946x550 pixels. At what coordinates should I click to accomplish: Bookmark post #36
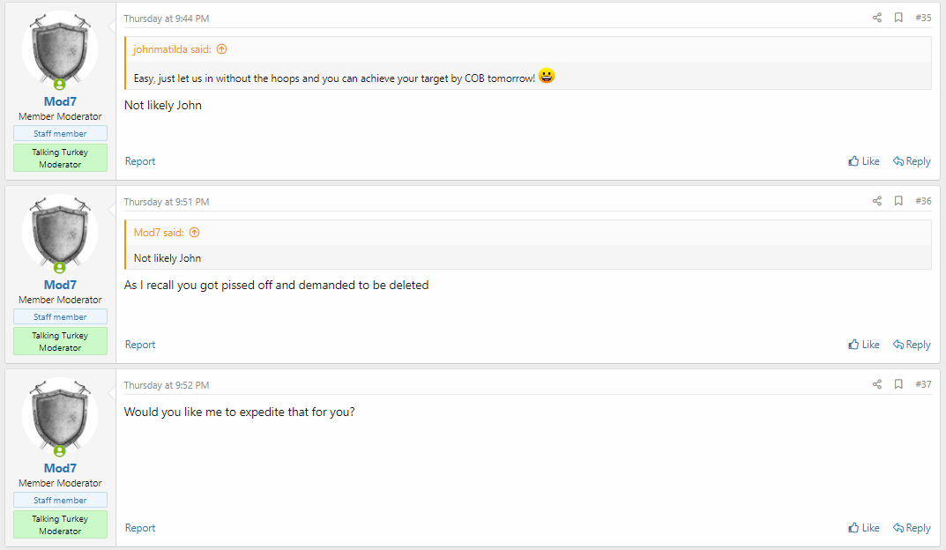898,201
